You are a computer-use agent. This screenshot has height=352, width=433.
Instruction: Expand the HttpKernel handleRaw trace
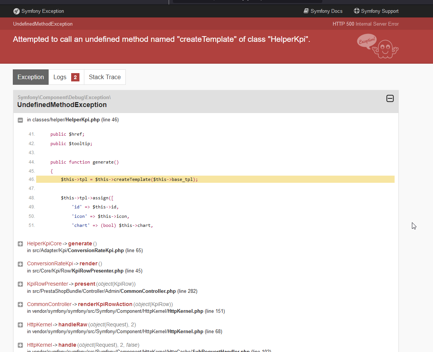20,325
